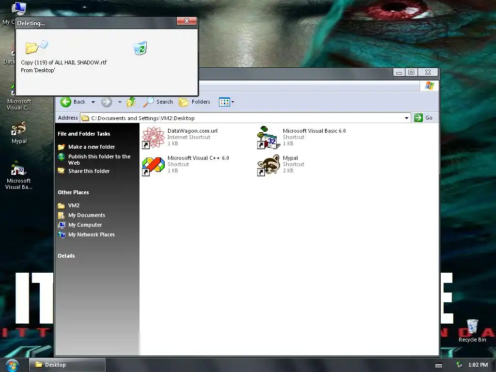This screenshot has height=372, width=496.
Task: Cancel deletion via Deleting dialog close button
Action: point(186,21)
